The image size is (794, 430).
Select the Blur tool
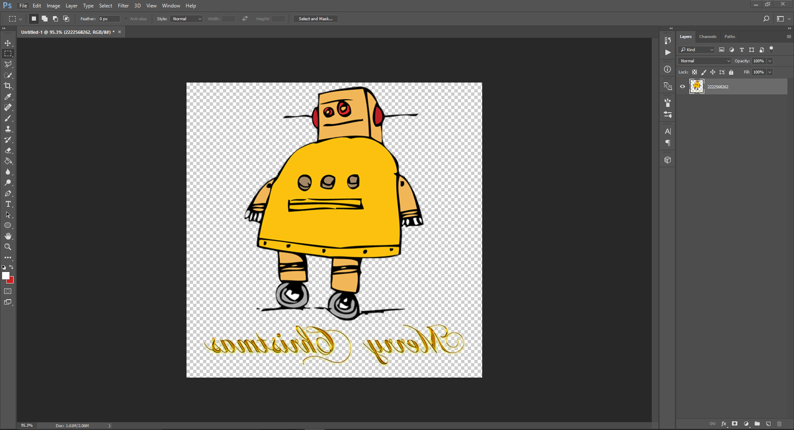click(x=8, y=172)
